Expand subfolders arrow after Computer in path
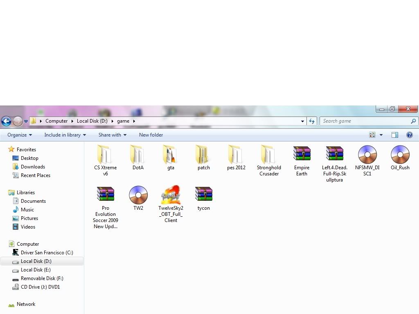 click(x=72, y=121)
